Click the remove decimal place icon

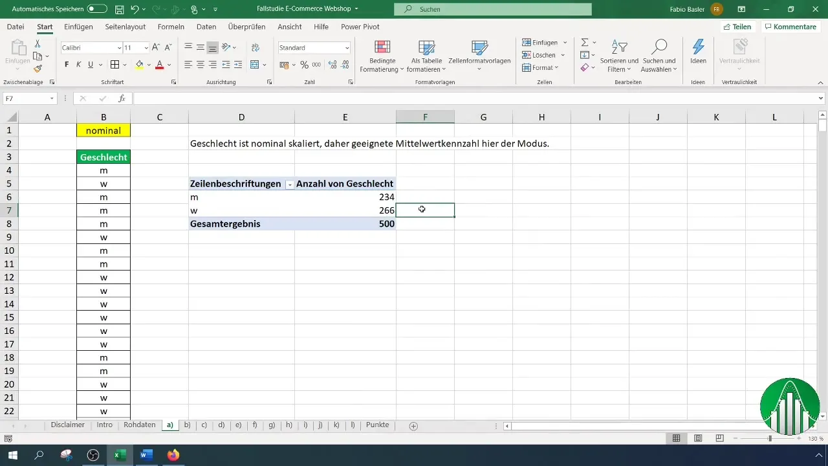[345, 65]
